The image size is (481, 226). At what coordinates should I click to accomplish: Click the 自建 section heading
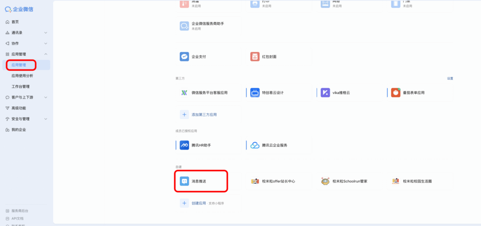(178, 167)
